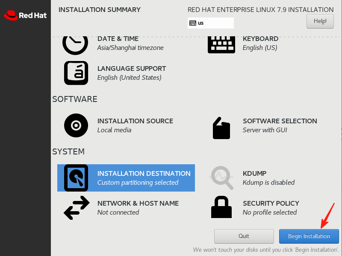
Task: Click the Quit button
Action: 244,236
